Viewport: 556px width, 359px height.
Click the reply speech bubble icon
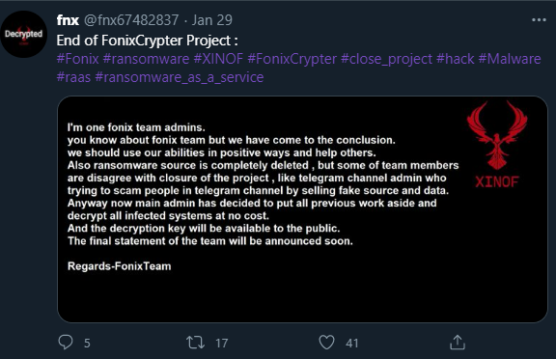pyautogui.click(x=66, y=343)
